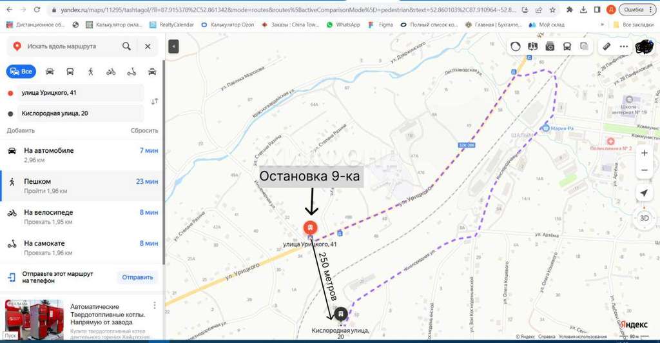Switch to the scooter route mode icon

tap(131, 72)
